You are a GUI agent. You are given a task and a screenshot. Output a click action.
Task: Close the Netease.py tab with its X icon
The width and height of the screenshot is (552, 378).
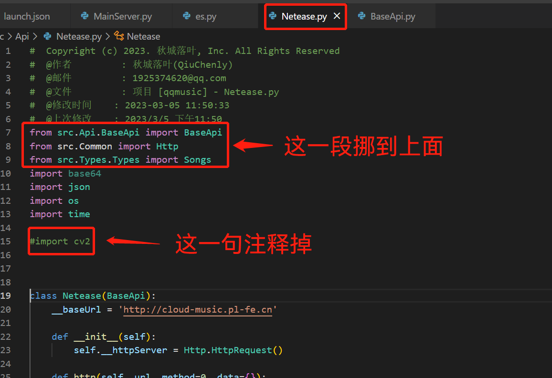(337, 15)
